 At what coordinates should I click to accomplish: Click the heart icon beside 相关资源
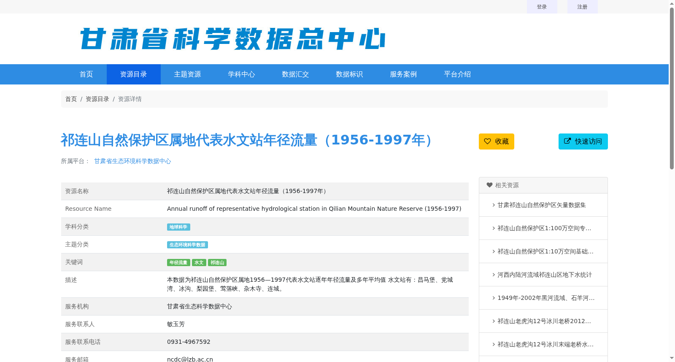point(489,185)
